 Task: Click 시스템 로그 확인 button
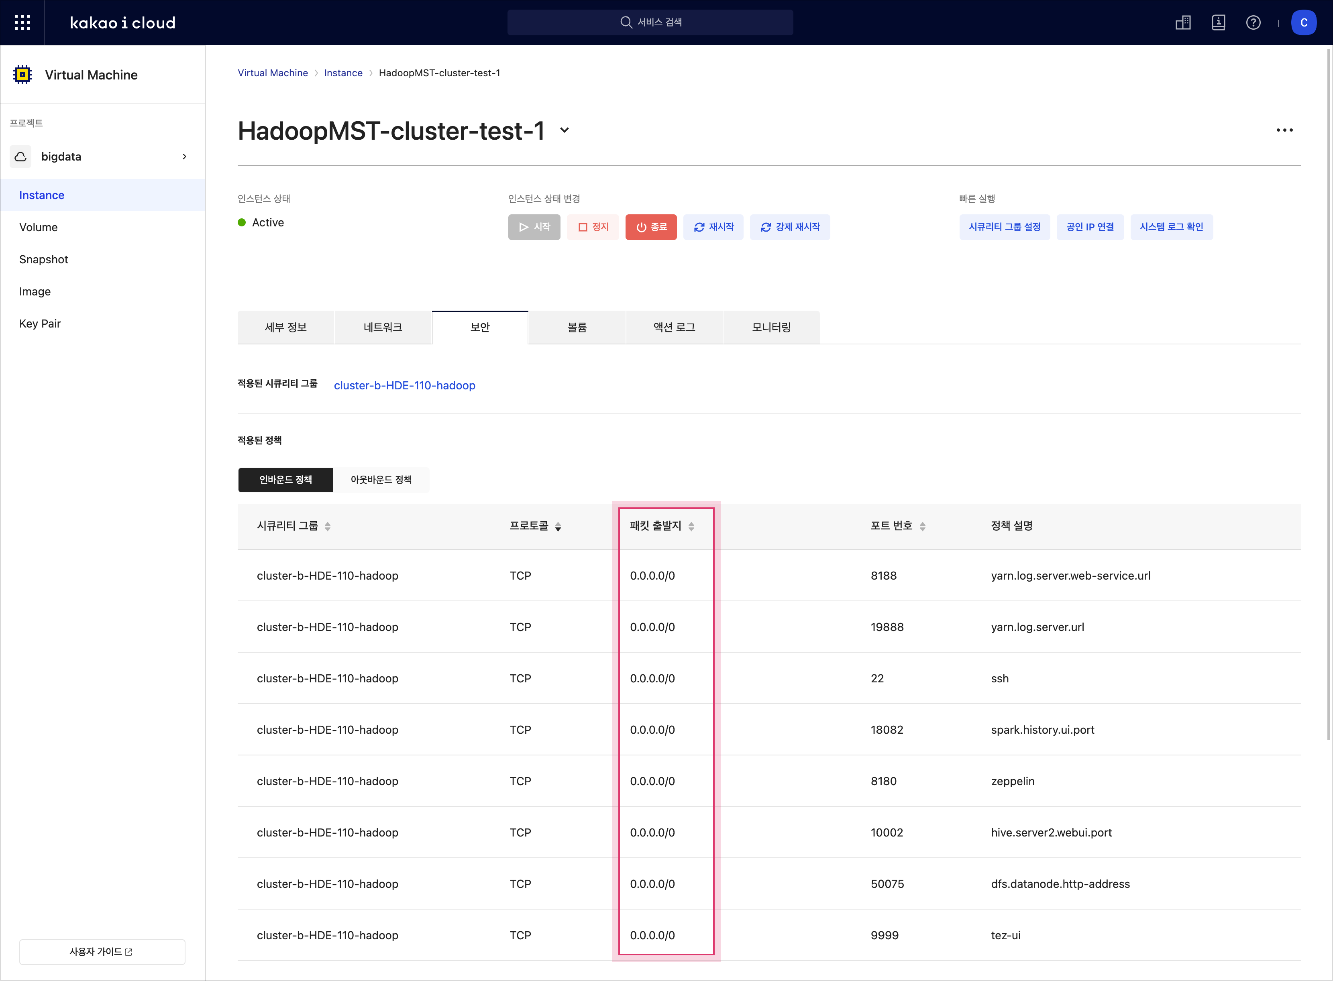1172,228
